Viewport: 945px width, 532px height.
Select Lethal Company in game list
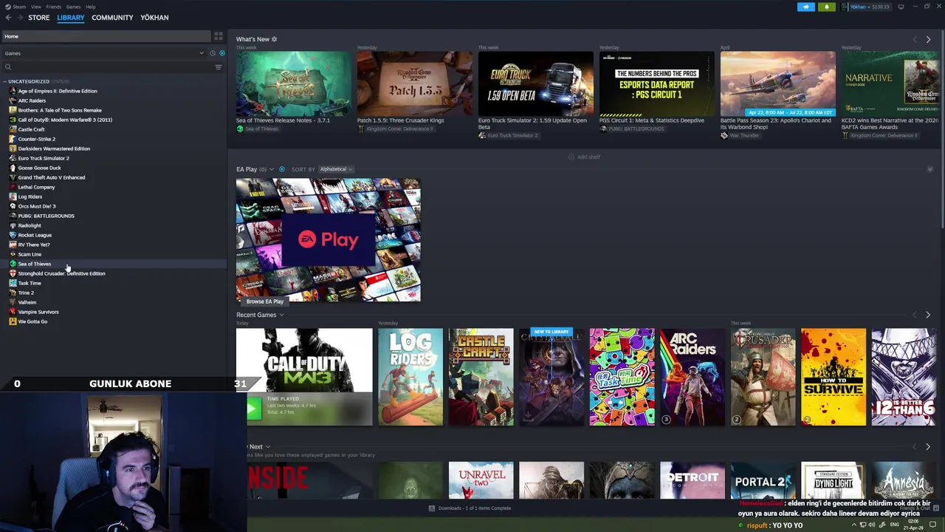36,187
